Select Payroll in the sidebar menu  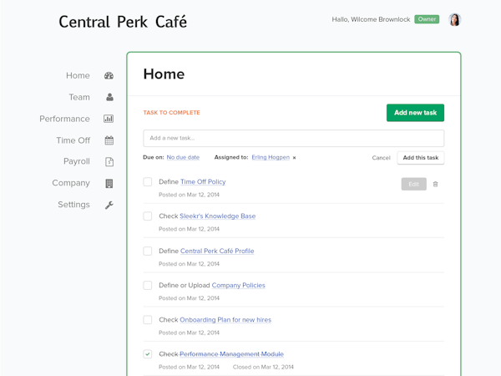77,162
